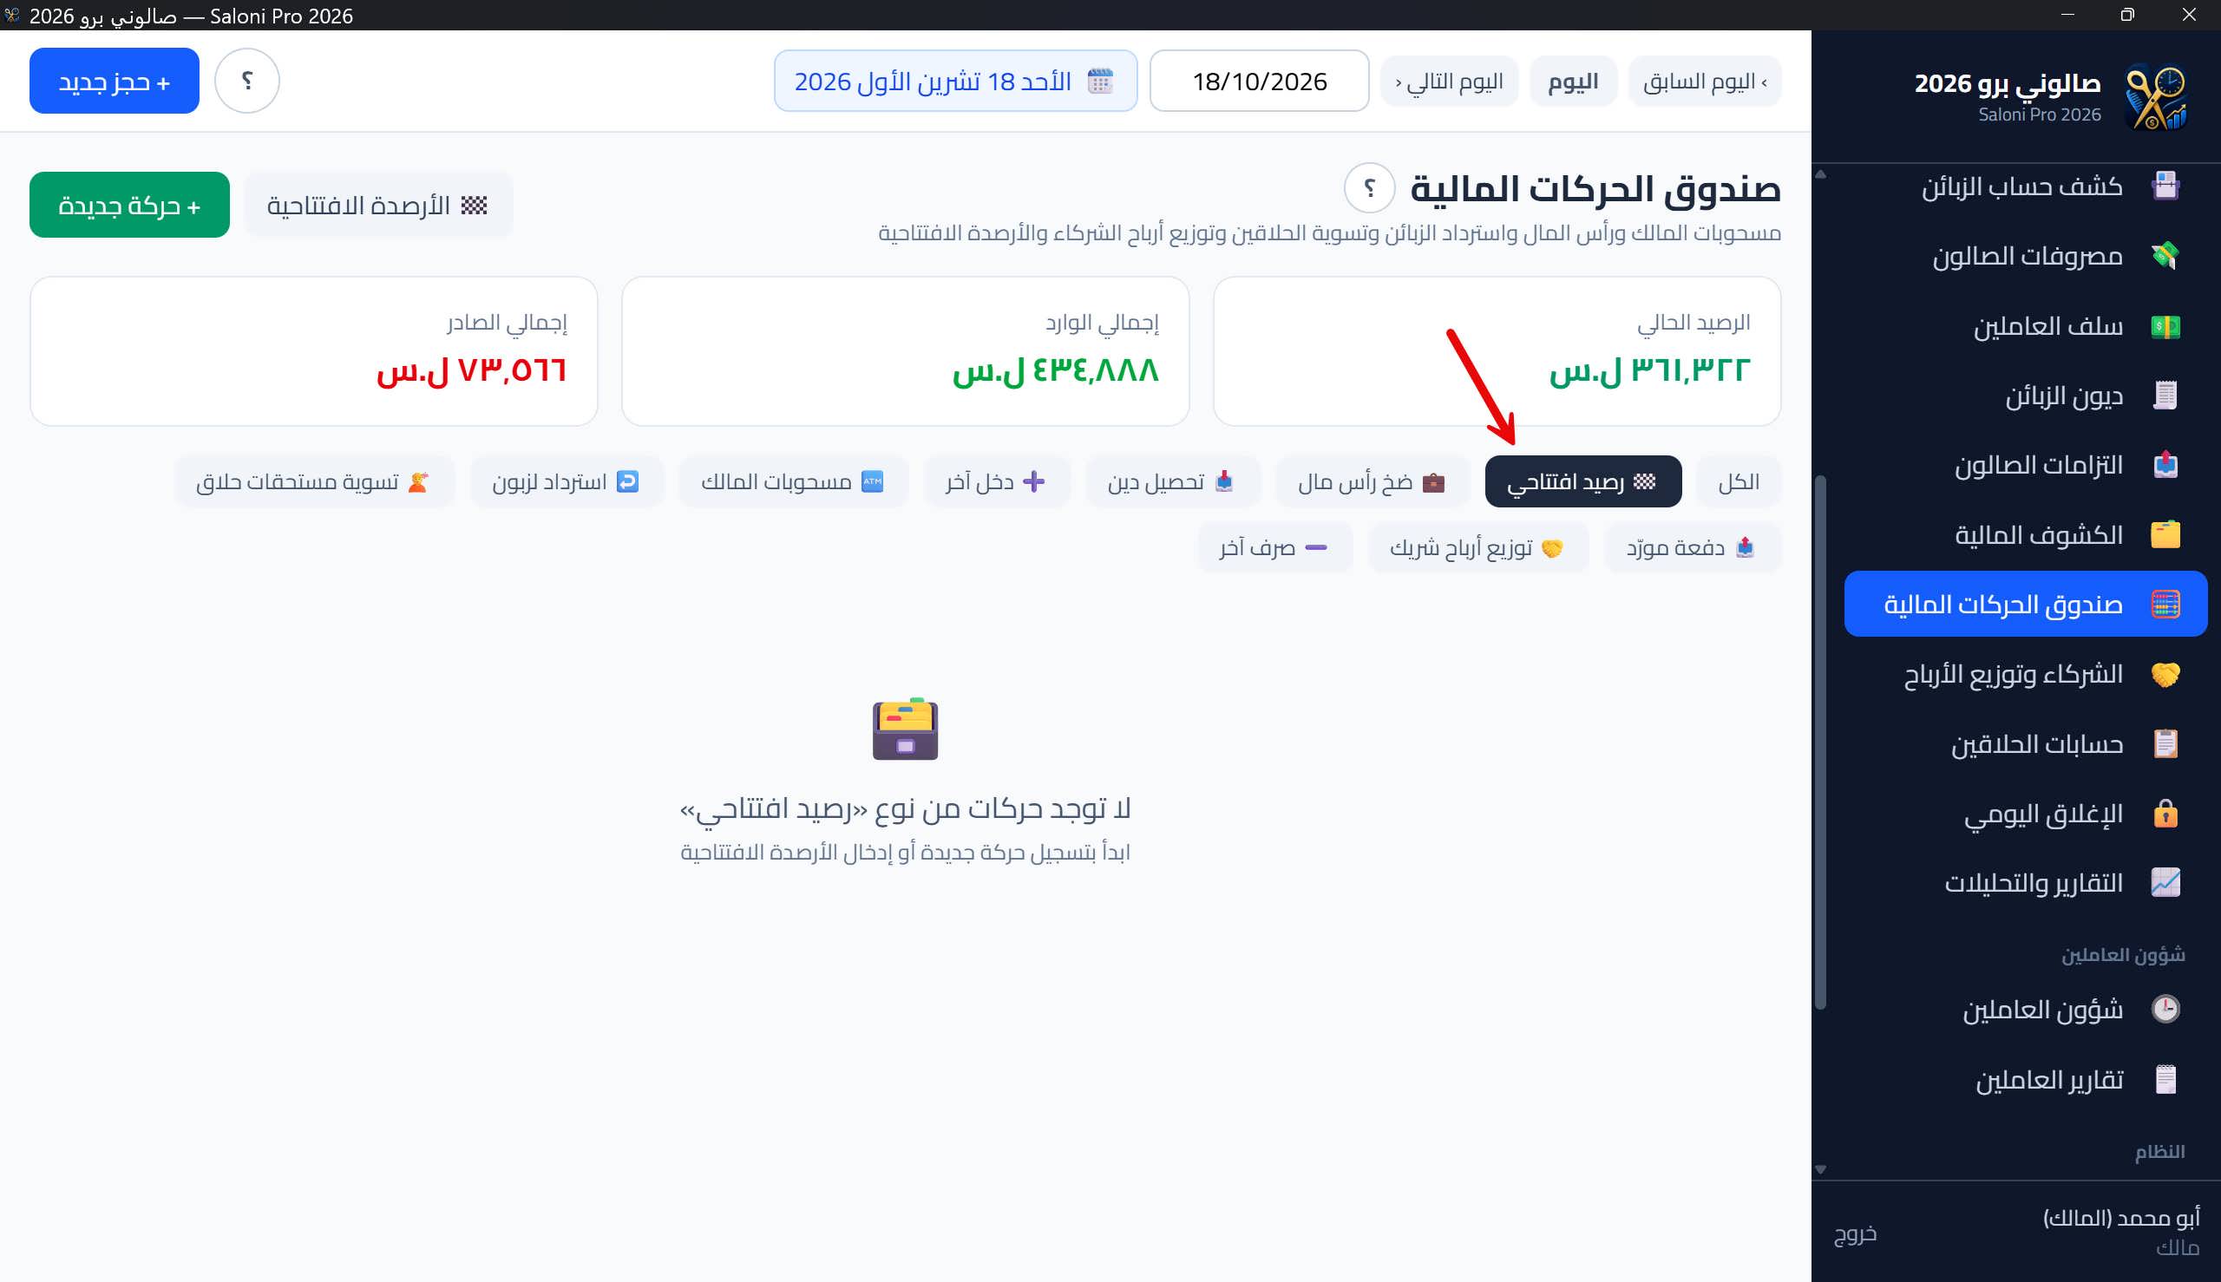Screen dimensions: 2221x1282
Task: Open حسابات الحلاقين clipboard icon
Action: (2165, 744)
